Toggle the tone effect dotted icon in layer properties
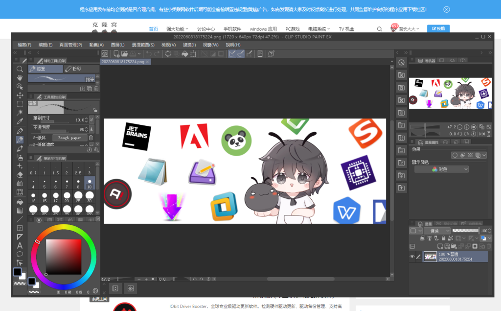Screen dimensions: 501x311 [x=470, y=155]
